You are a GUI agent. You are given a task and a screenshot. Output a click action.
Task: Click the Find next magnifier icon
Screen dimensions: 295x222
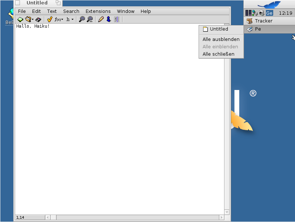pos(90,19)
